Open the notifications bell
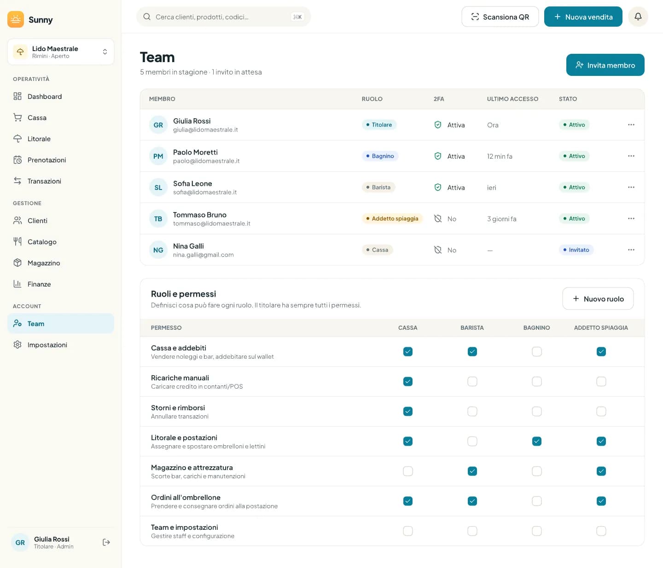Image resolution: width=663 pixels, height=568 pixels. tap(638, 17)
